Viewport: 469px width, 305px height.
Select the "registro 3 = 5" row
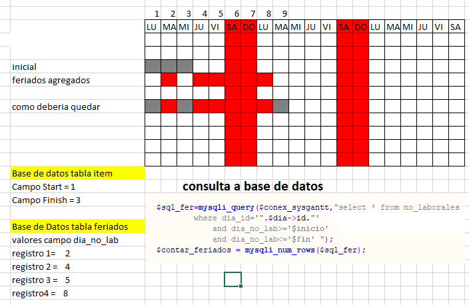click(x=77, y=280)
